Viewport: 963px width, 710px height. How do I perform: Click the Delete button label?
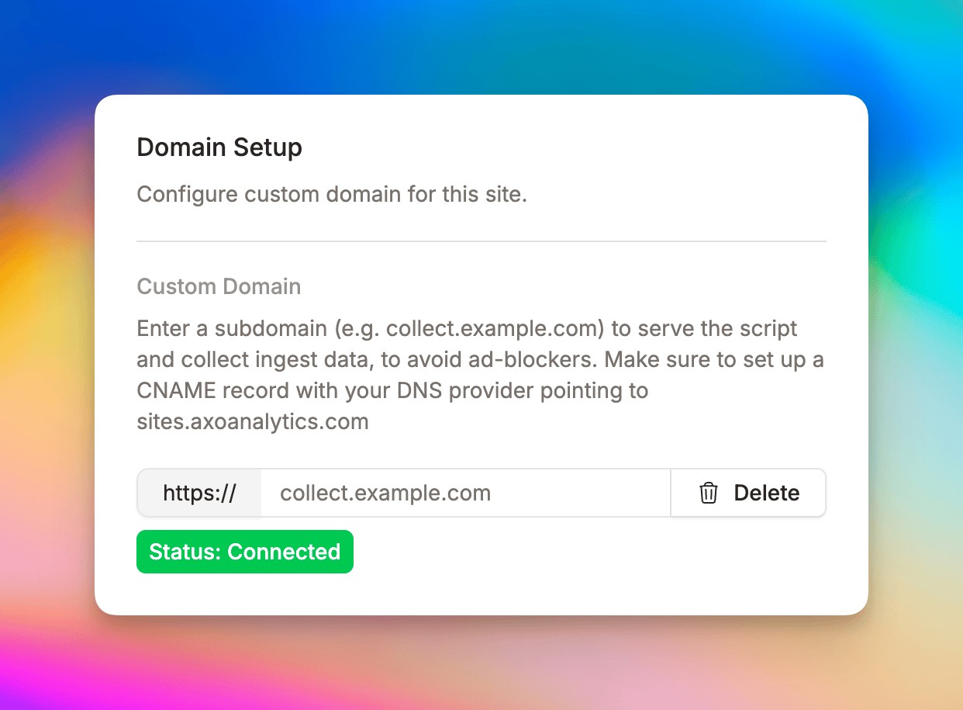[x=767, y=493]
